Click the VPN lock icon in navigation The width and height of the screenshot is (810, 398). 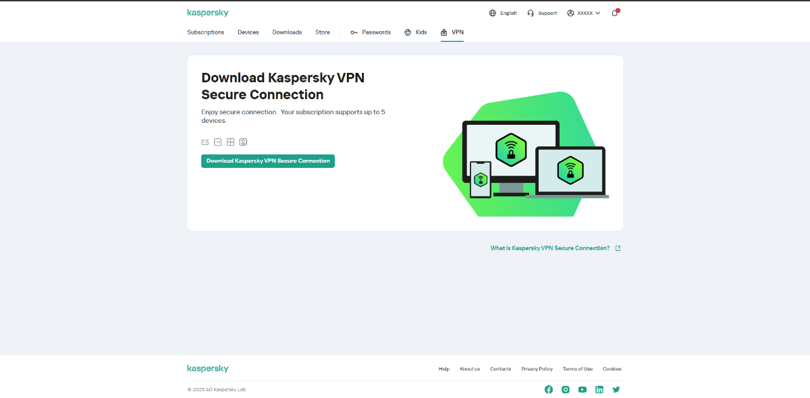pos(443,32)
